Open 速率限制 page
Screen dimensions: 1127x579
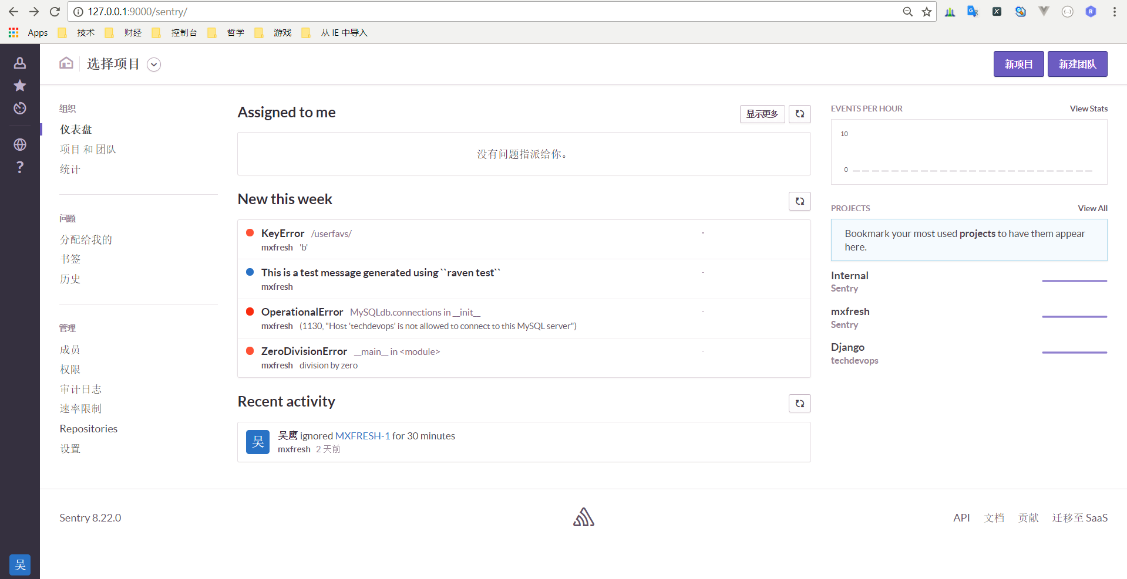click(80, 408)
